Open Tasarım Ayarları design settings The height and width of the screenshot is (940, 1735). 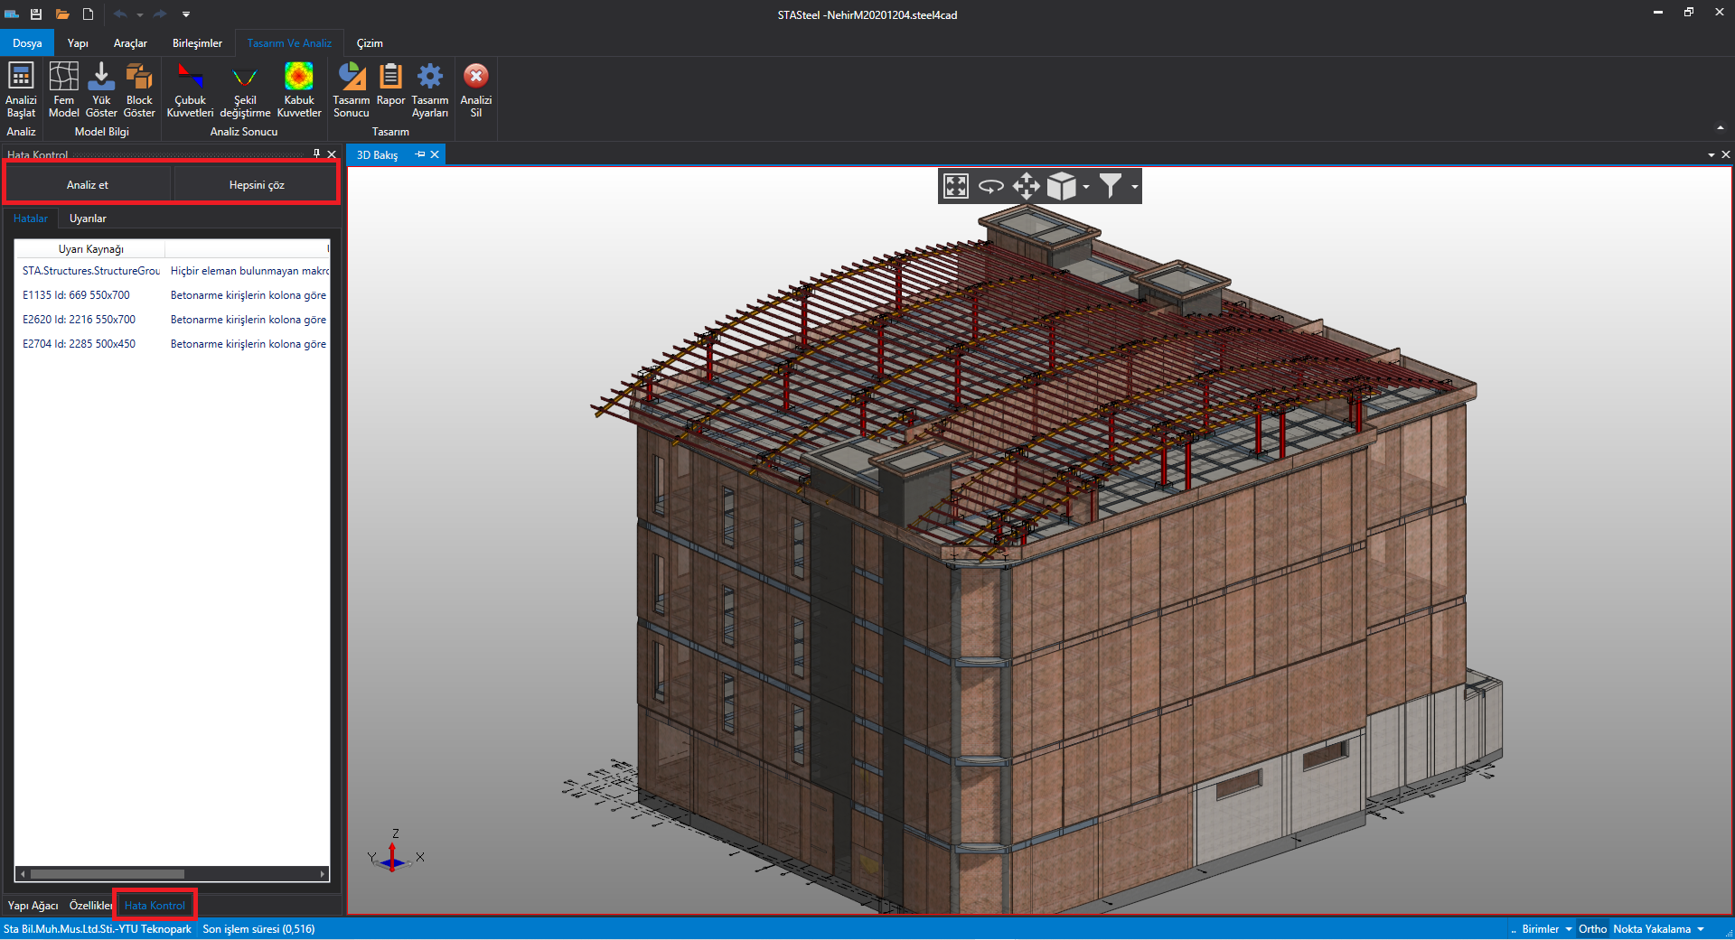coord(430,89)
